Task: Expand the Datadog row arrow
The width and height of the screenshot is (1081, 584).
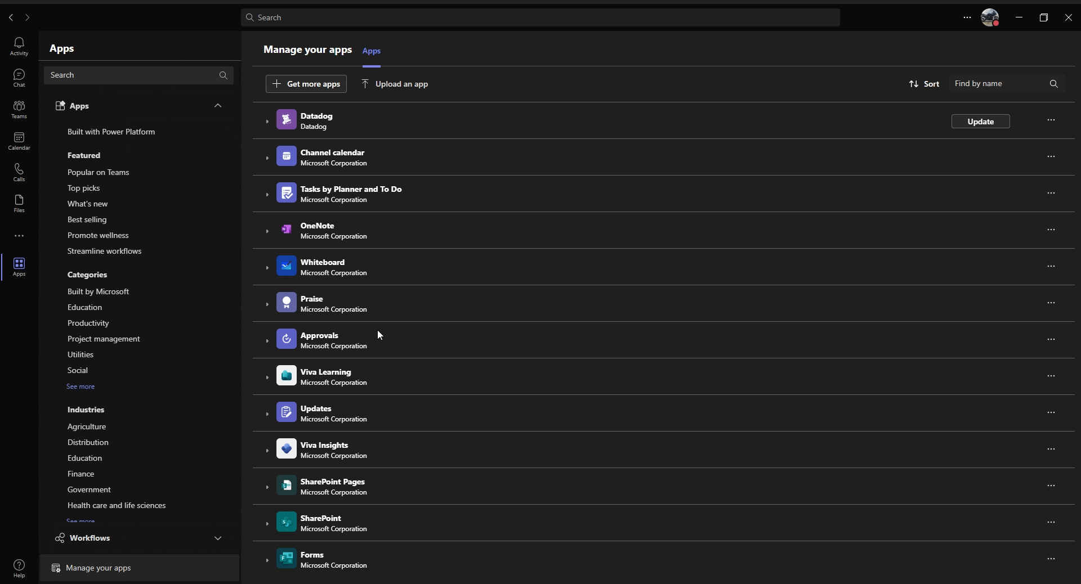Action: [x=267, y=122]
